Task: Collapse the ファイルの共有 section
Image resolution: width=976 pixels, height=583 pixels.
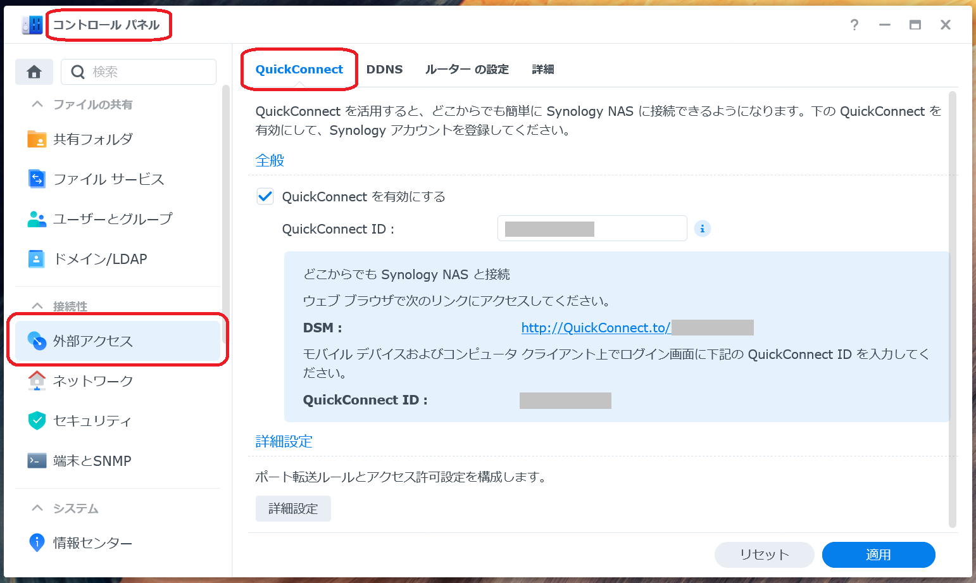Action: (x=36, y=104)
